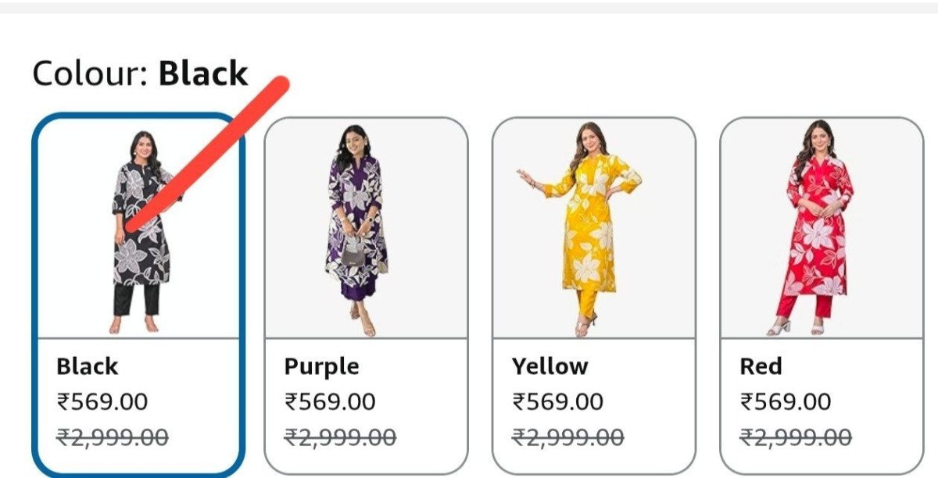Click the Yellow kurta product photo
Screen dimensions: 938x478
tap(588, 227)
